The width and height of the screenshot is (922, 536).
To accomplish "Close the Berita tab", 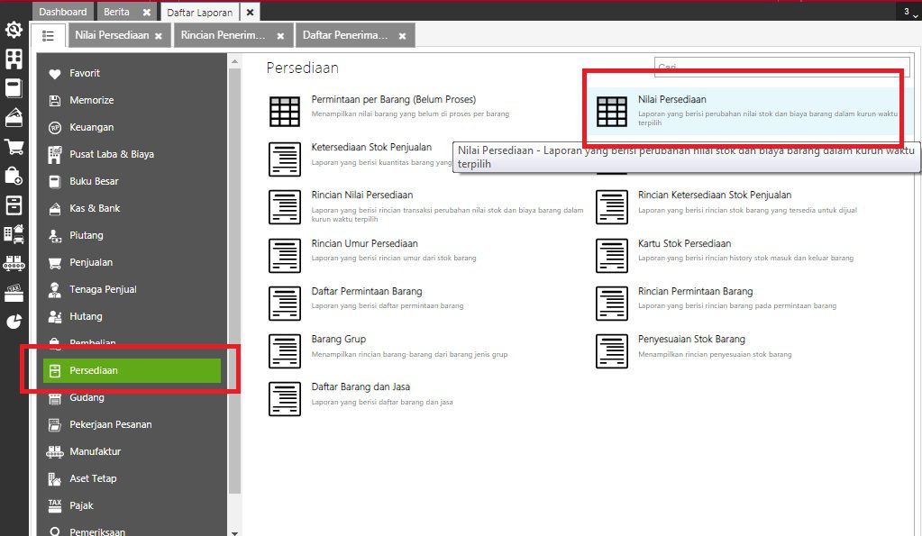I will coord(147,13).
